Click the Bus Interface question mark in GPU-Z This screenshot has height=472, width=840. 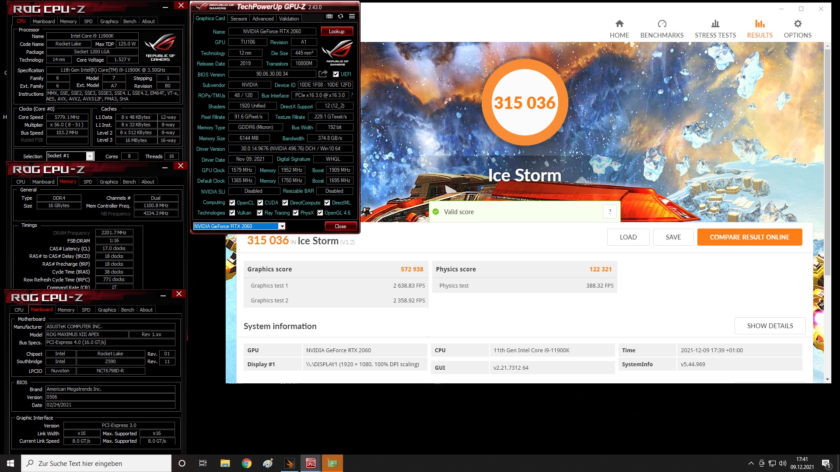[352, 95]
